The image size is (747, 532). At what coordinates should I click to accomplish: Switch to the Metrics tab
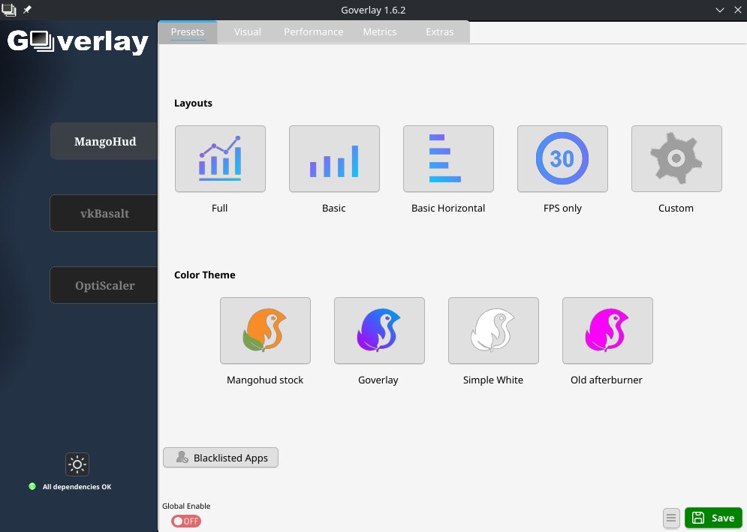pyautogui.click(x=380, y=32)
